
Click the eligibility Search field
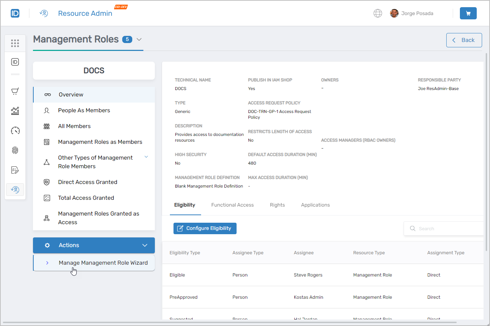pyautogui.click(x=444, y=228)
